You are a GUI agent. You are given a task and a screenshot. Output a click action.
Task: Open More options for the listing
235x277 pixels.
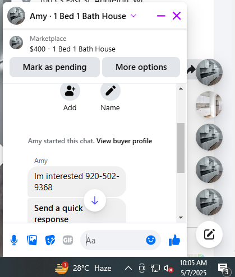(141, 67)
